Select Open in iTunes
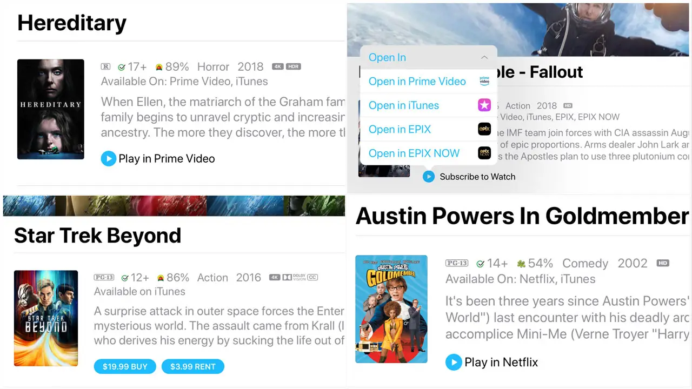 429,105
